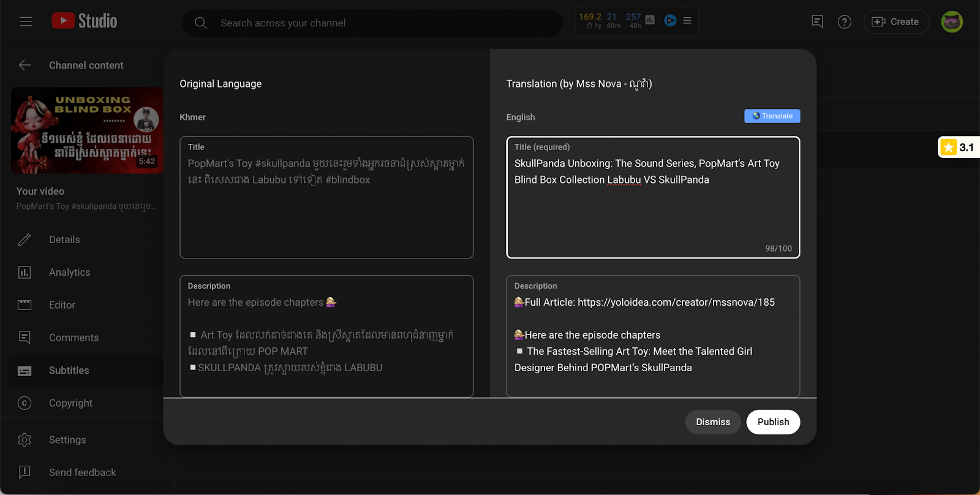Click the original Khmer Description box
The image size is (980, 495).
[x=326, y=336]
